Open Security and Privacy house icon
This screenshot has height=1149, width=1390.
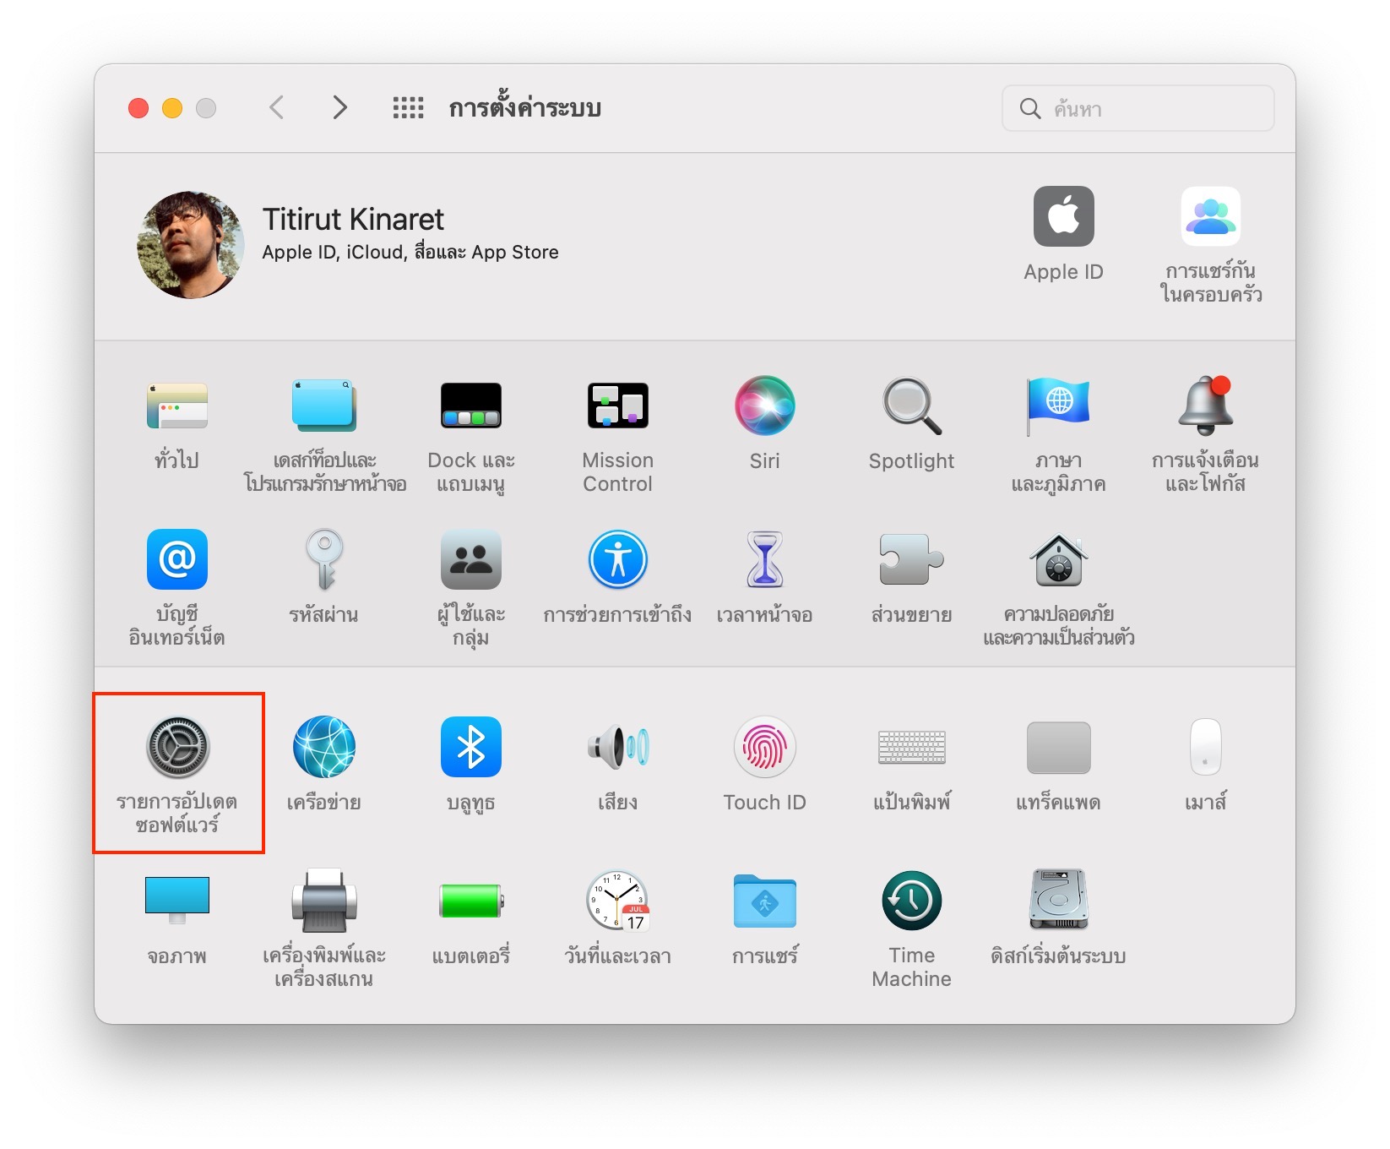click(x=1058, y=561)
